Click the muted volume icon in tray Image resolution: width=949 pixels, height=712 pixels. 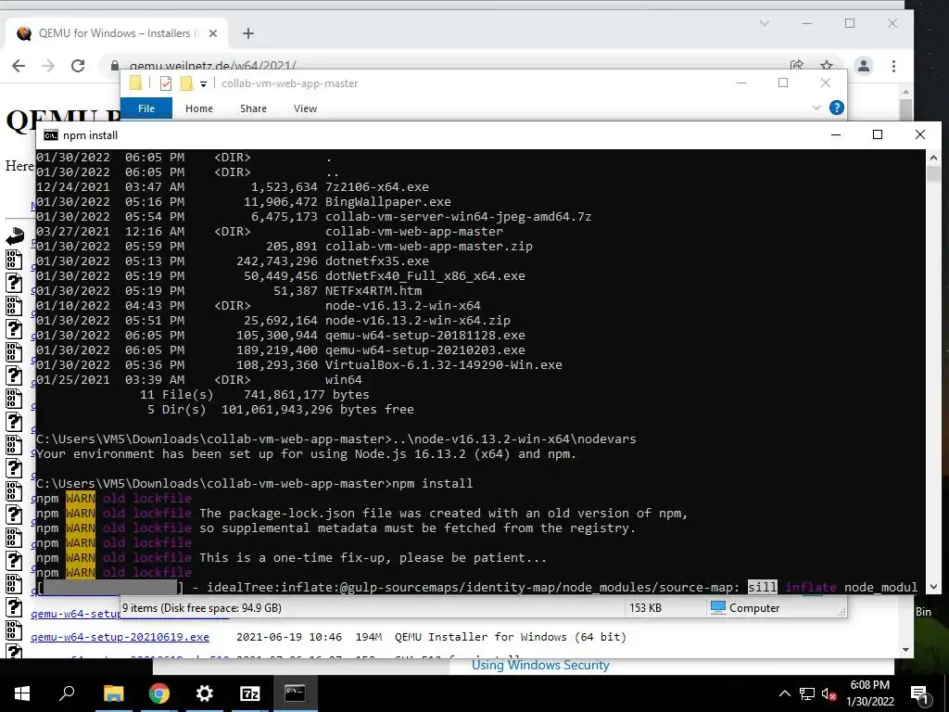[829, 693]
